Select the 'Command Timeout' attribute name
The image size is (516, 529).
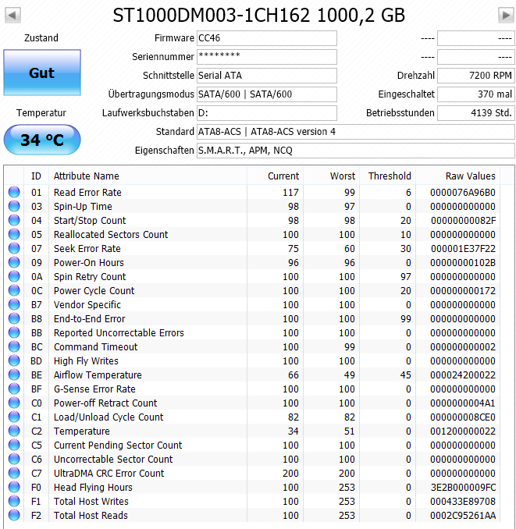[96, 347]
